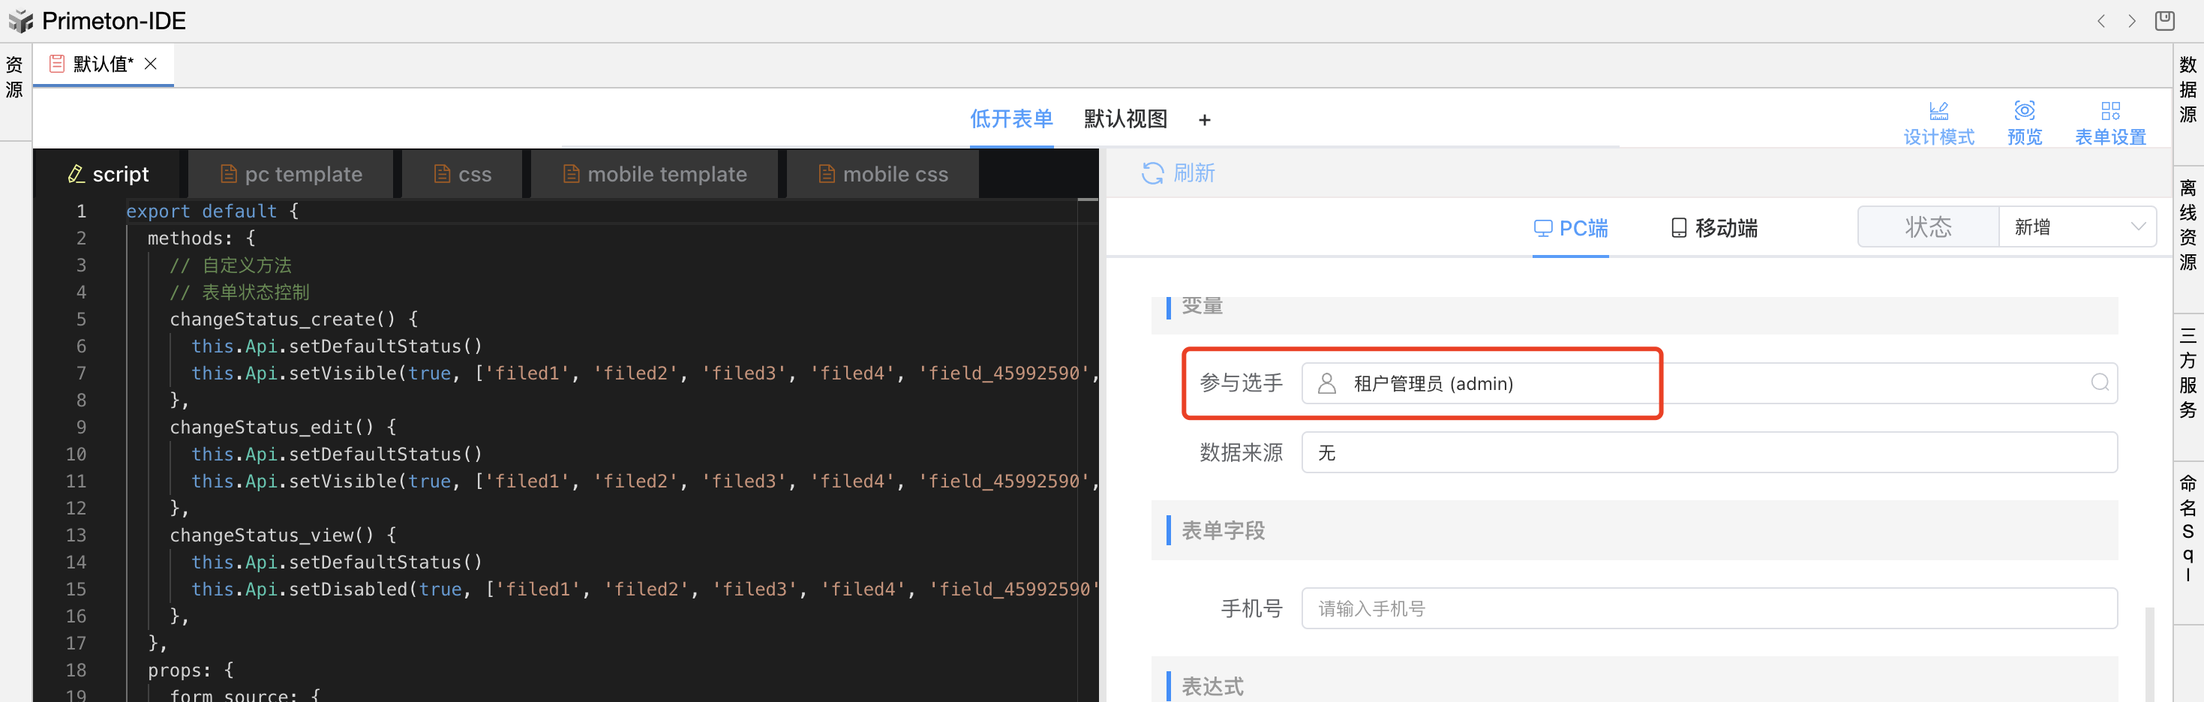This screenshot has height=702, width=2204.
Task: Navigate back with the left arrow icon
Action: pyautogui.click(x=2100, y=22)
